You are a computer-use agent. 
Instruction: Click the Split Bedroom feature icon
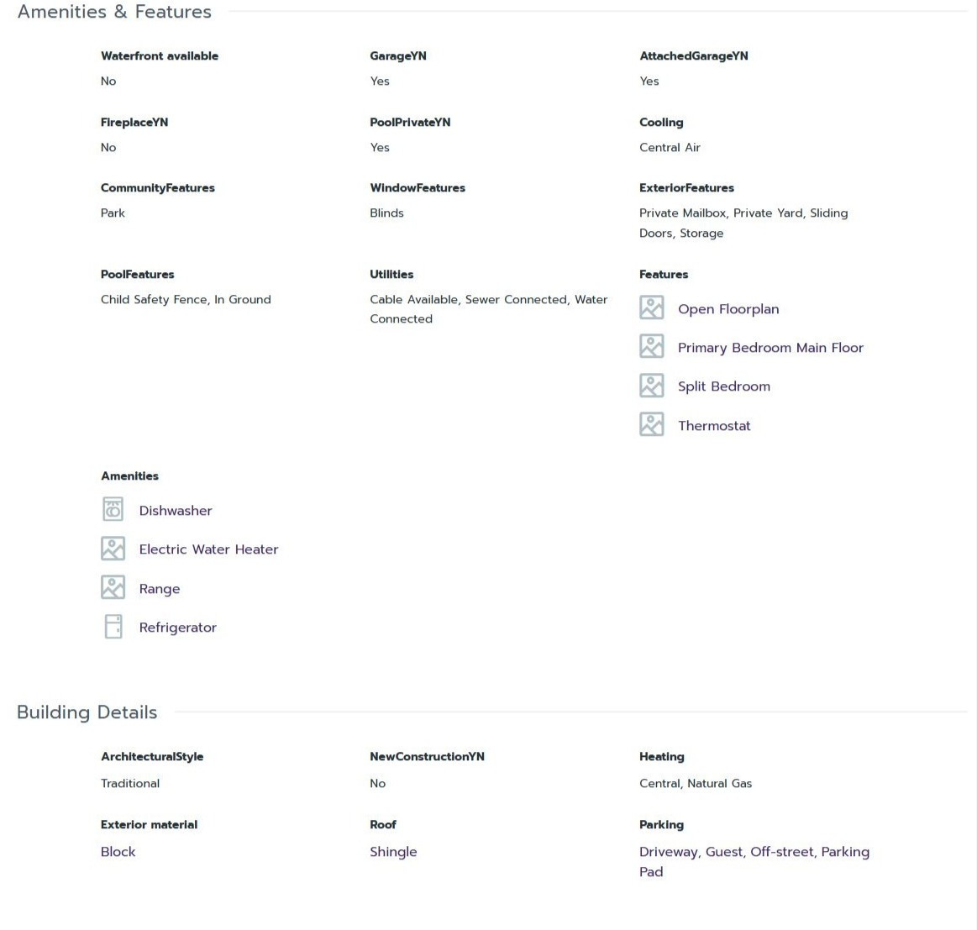651,386
